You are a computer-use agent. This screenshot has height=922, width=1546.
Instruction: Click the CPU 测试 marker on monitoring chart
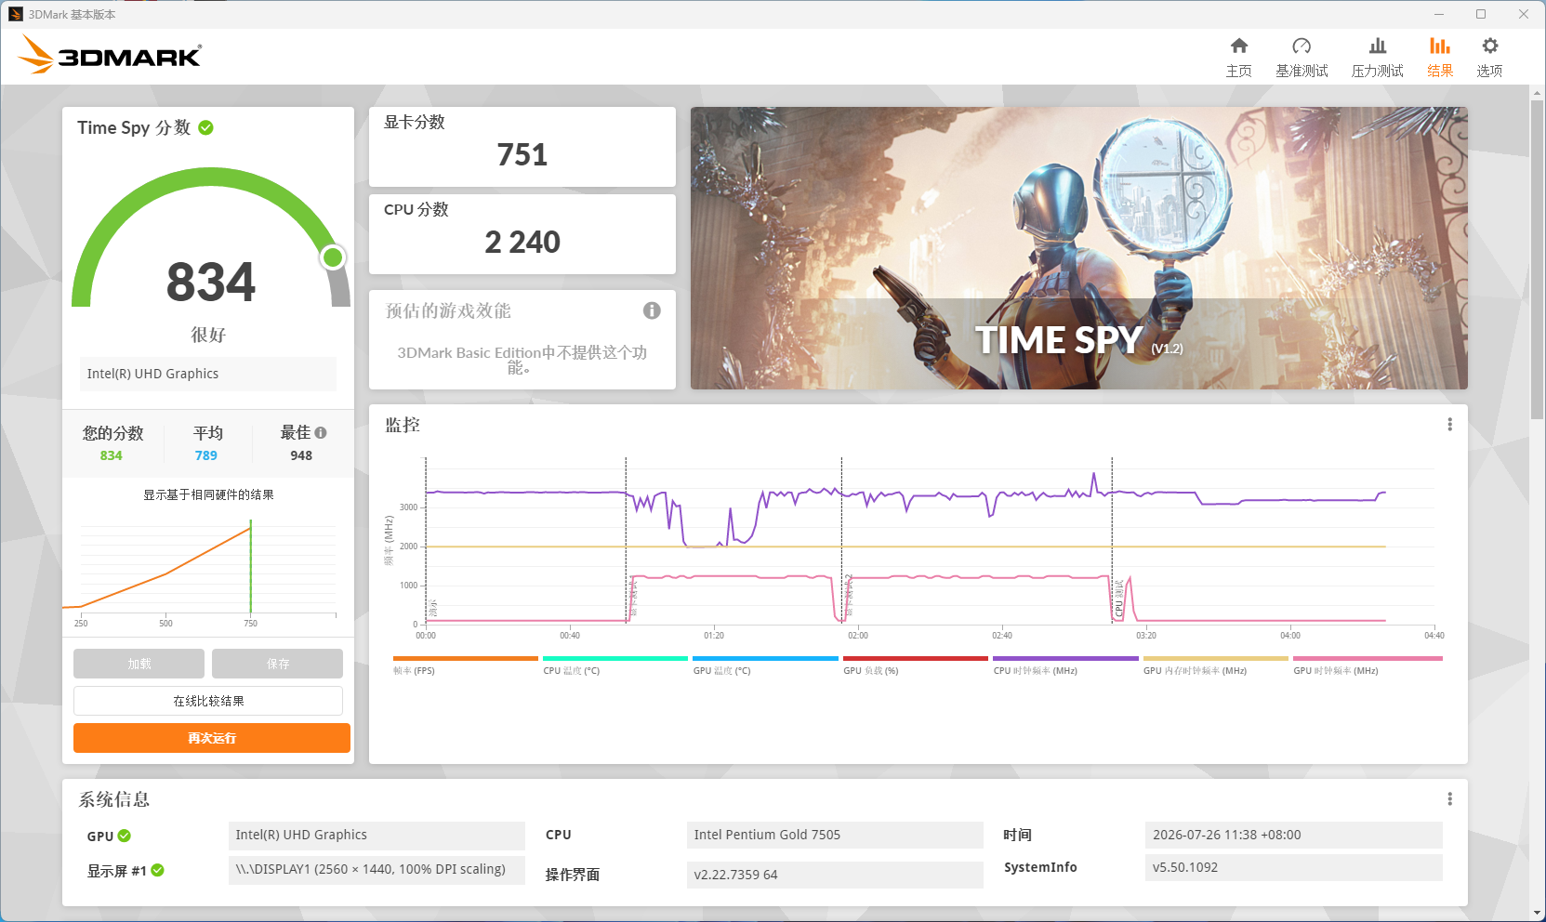(1119, 599)
